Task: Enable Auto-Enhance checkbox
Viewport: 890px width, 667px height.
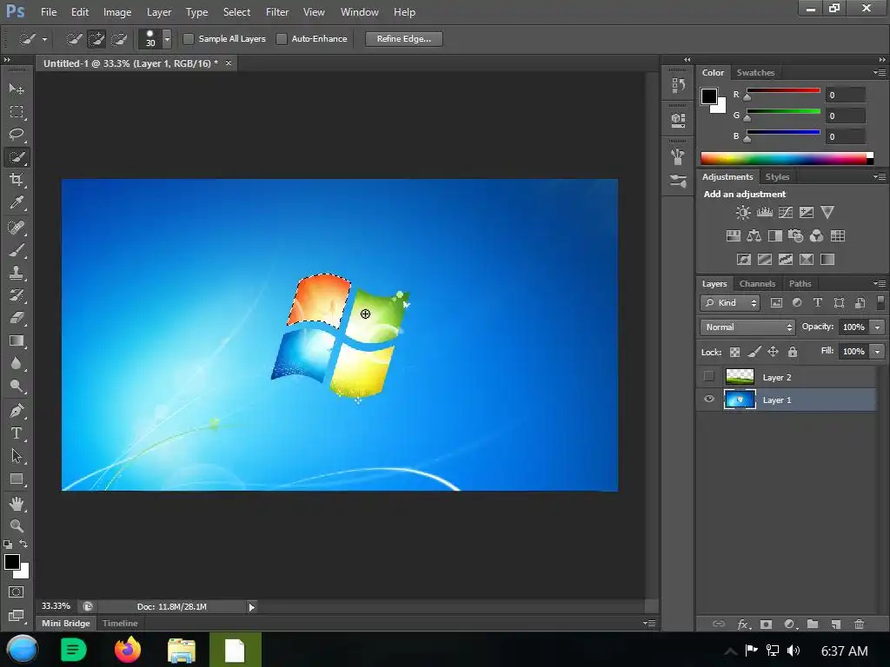Action: tap(282, 38)
